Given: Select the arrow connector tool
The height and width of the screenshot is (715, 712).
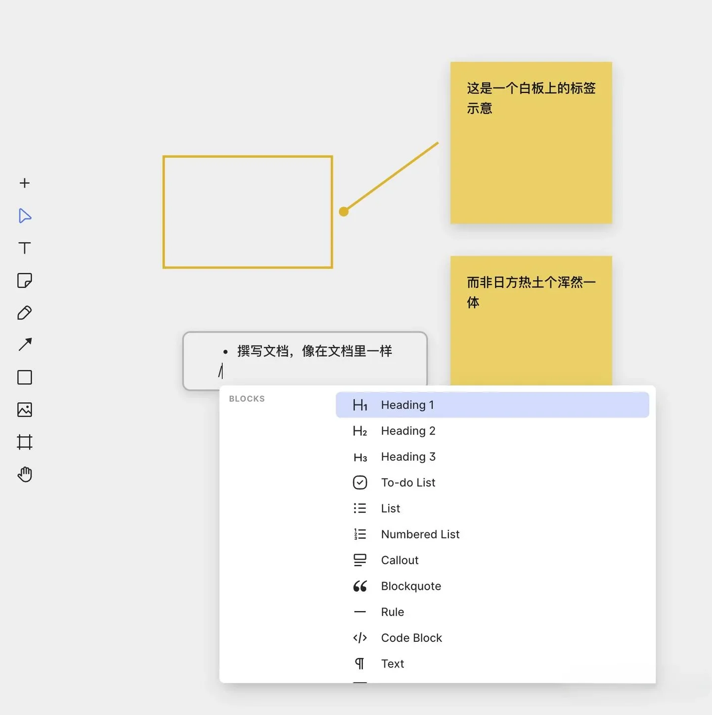Looking at the screenshot, I should click(25, 345).
